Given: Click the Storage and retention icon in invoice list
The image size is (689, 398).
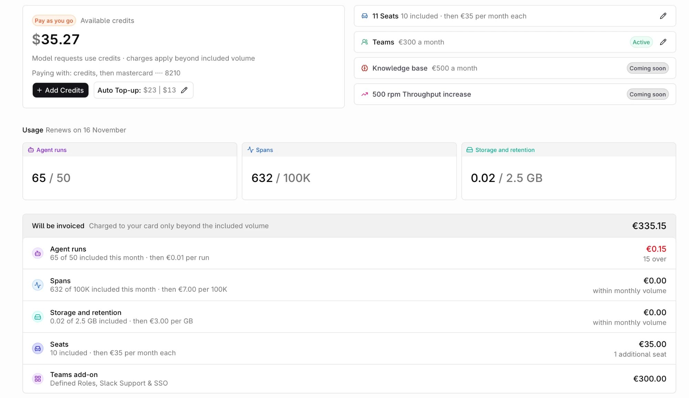Looking at the screenshot, I should (x=38, y=317).
